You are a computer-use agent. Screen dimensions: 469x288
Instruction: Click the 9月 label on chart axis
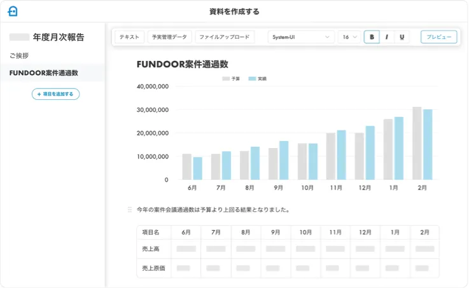(279, 188)
